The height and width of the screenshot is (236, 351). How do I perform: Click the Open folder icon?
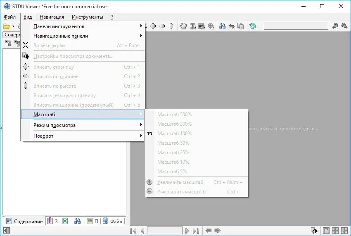click(x=7, y=26)
